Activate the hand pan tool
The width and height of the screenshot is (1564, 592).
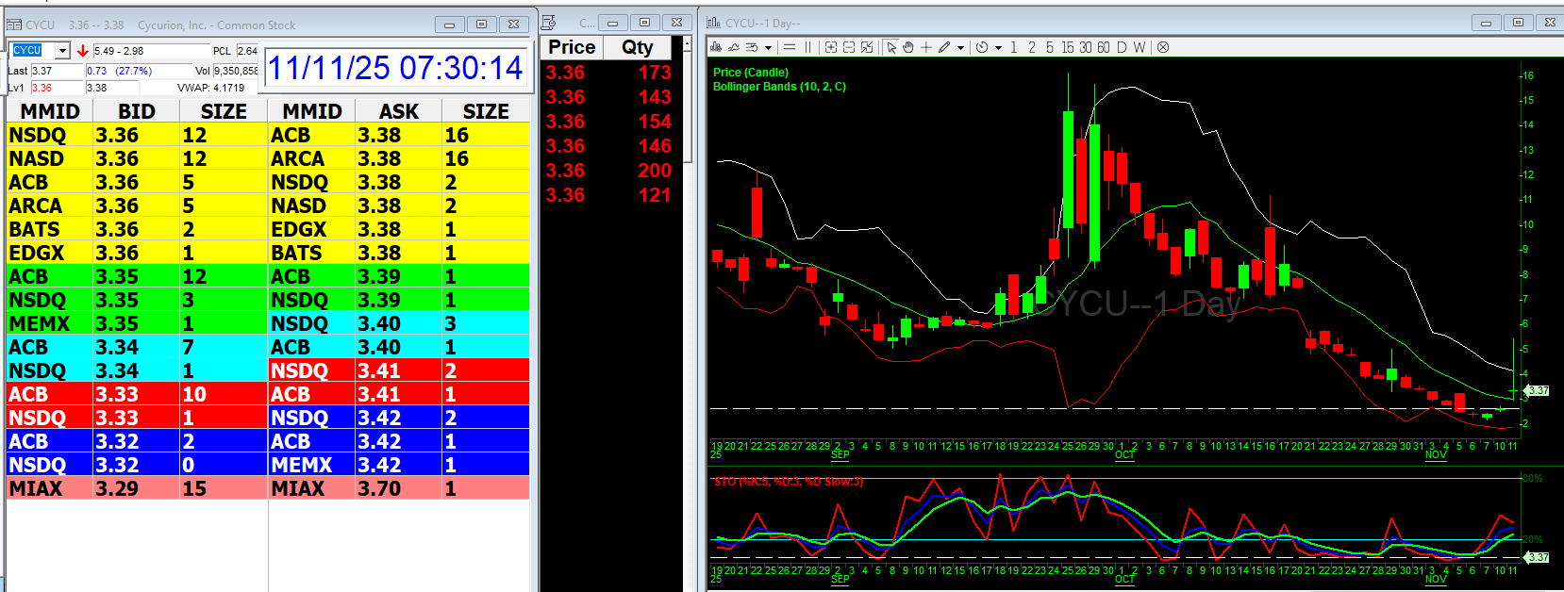coord(908,47)
